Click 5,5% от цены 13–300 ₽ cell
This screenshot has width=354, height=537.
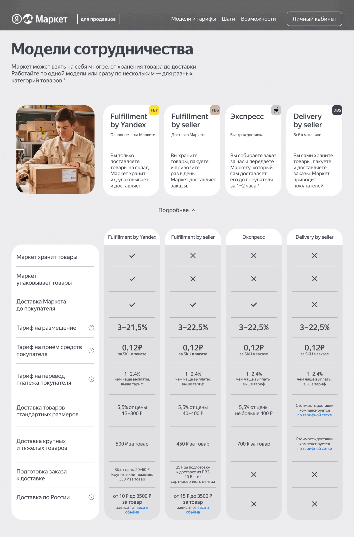point(132,410)
